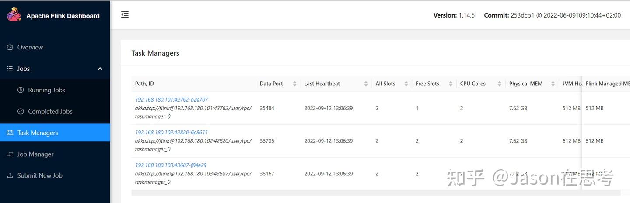The height and width of the screenshot is (203, 630).
Task: Click the Completed Jobs checkmark icon
Action: [21, 112]
